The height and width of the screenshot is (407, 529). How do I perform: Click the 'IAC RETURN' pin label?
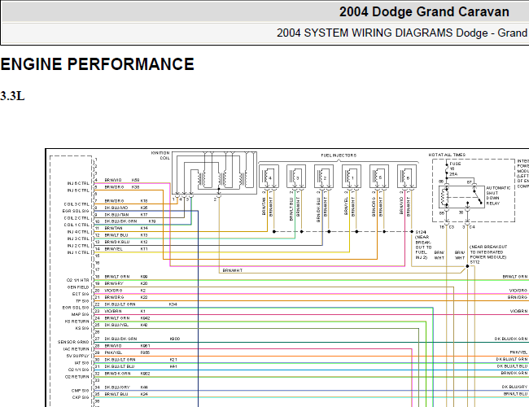pyautogui.click(x=77, y=349)
